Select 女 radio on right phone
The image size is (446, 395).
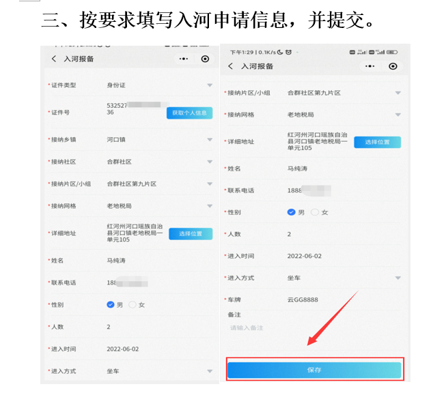315,212
